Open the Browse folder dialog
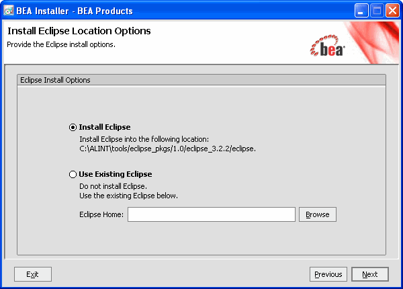403x289 pixels. click(318, 214)
